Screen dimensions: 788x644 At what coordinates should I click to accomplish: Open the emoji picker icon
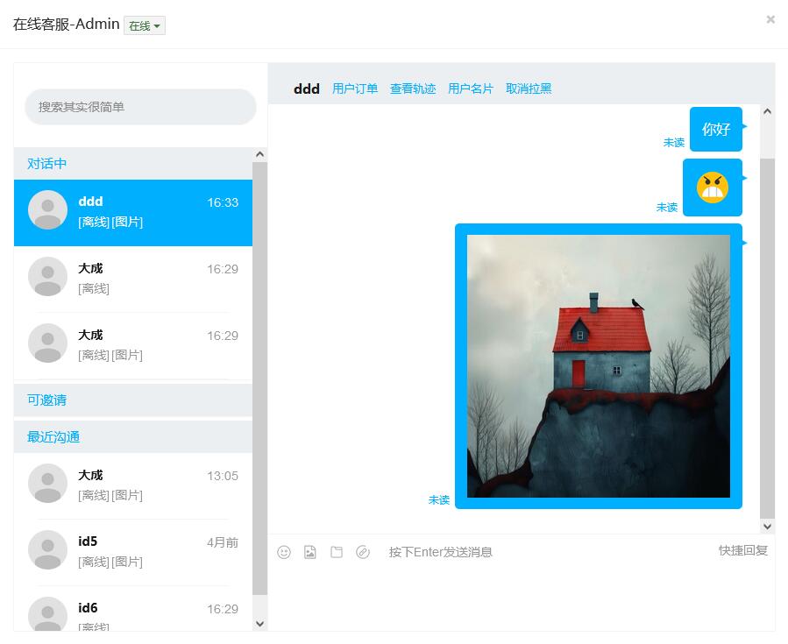284,552
